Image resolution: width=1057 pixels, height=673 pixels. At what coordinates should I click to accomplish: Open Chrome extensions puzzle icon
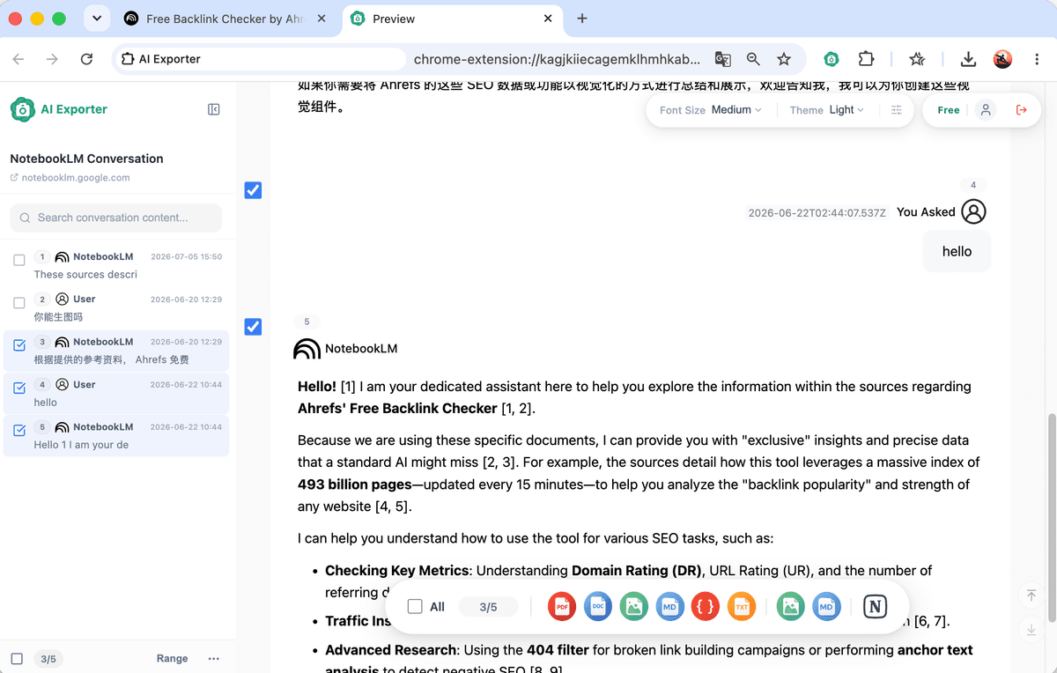coord(867,59)
